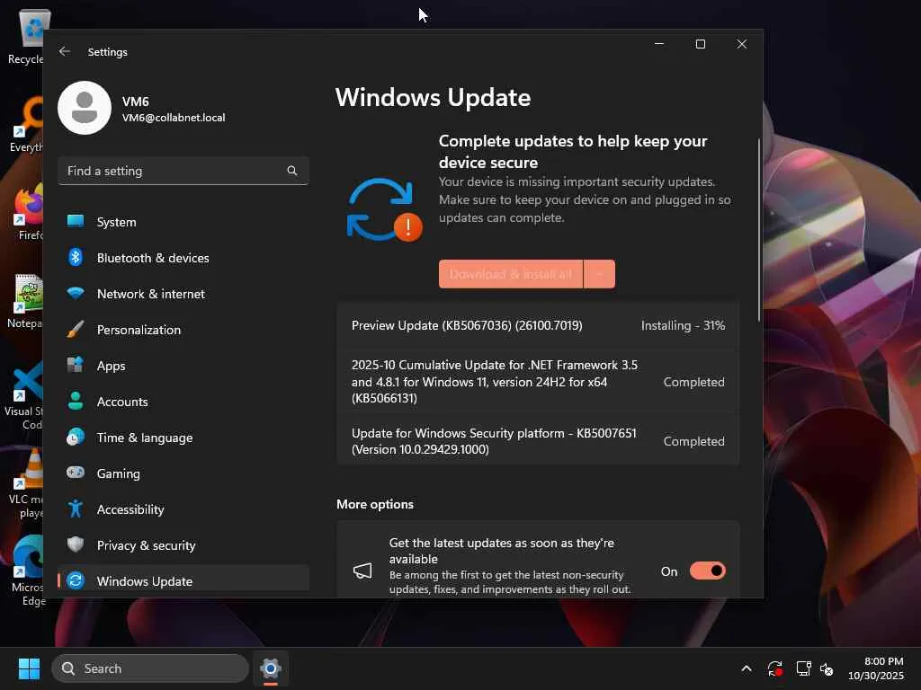Click the .NET Framework KB5066131 update row

[x=538, y=381]
